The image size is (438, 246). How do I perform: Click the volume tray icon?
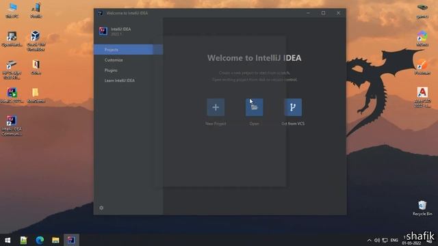(x=377, y=240)
